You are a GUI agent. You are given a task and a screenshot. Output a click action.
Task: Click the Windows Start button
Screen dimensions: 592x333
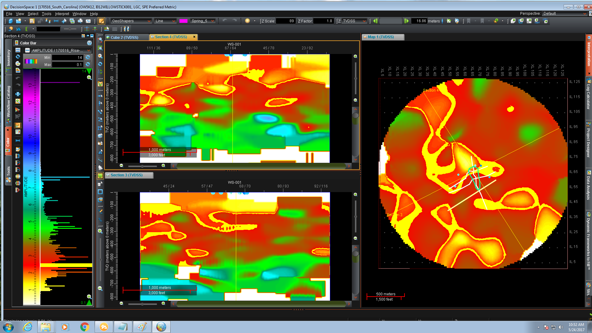[8, 327]
